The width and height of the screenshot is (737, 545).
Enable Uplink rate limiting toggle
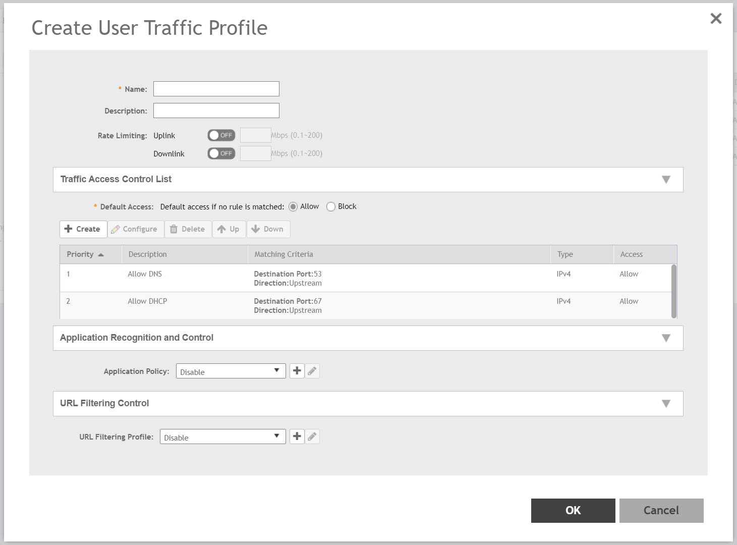[x=221, y=135]
